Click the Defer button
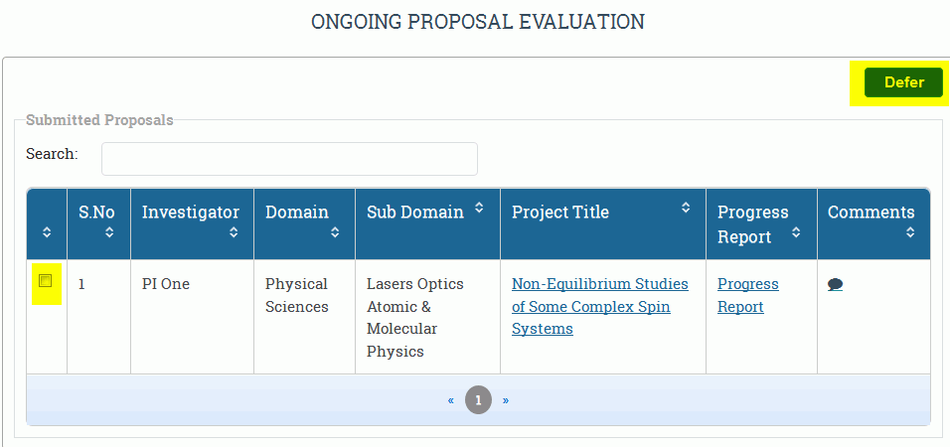This screenshot has width=950, height=447. [903, 82]
